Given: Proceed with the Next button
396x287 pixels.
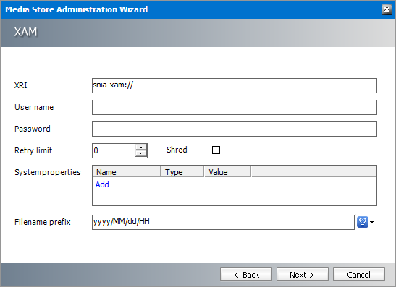Looking at the screenshot, I should point(303,275).
